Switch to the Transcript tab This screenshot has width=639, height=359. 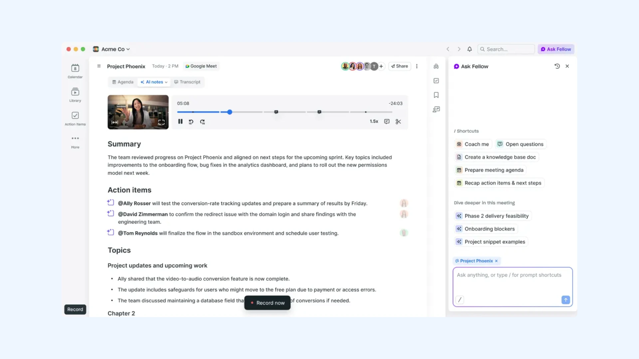click(x=187, y=82)
